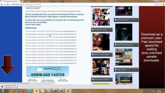Viewport: 165px width, 93px height.
Task: Open the Survival.Kit.full.part10.rar link
Action: 51,57
